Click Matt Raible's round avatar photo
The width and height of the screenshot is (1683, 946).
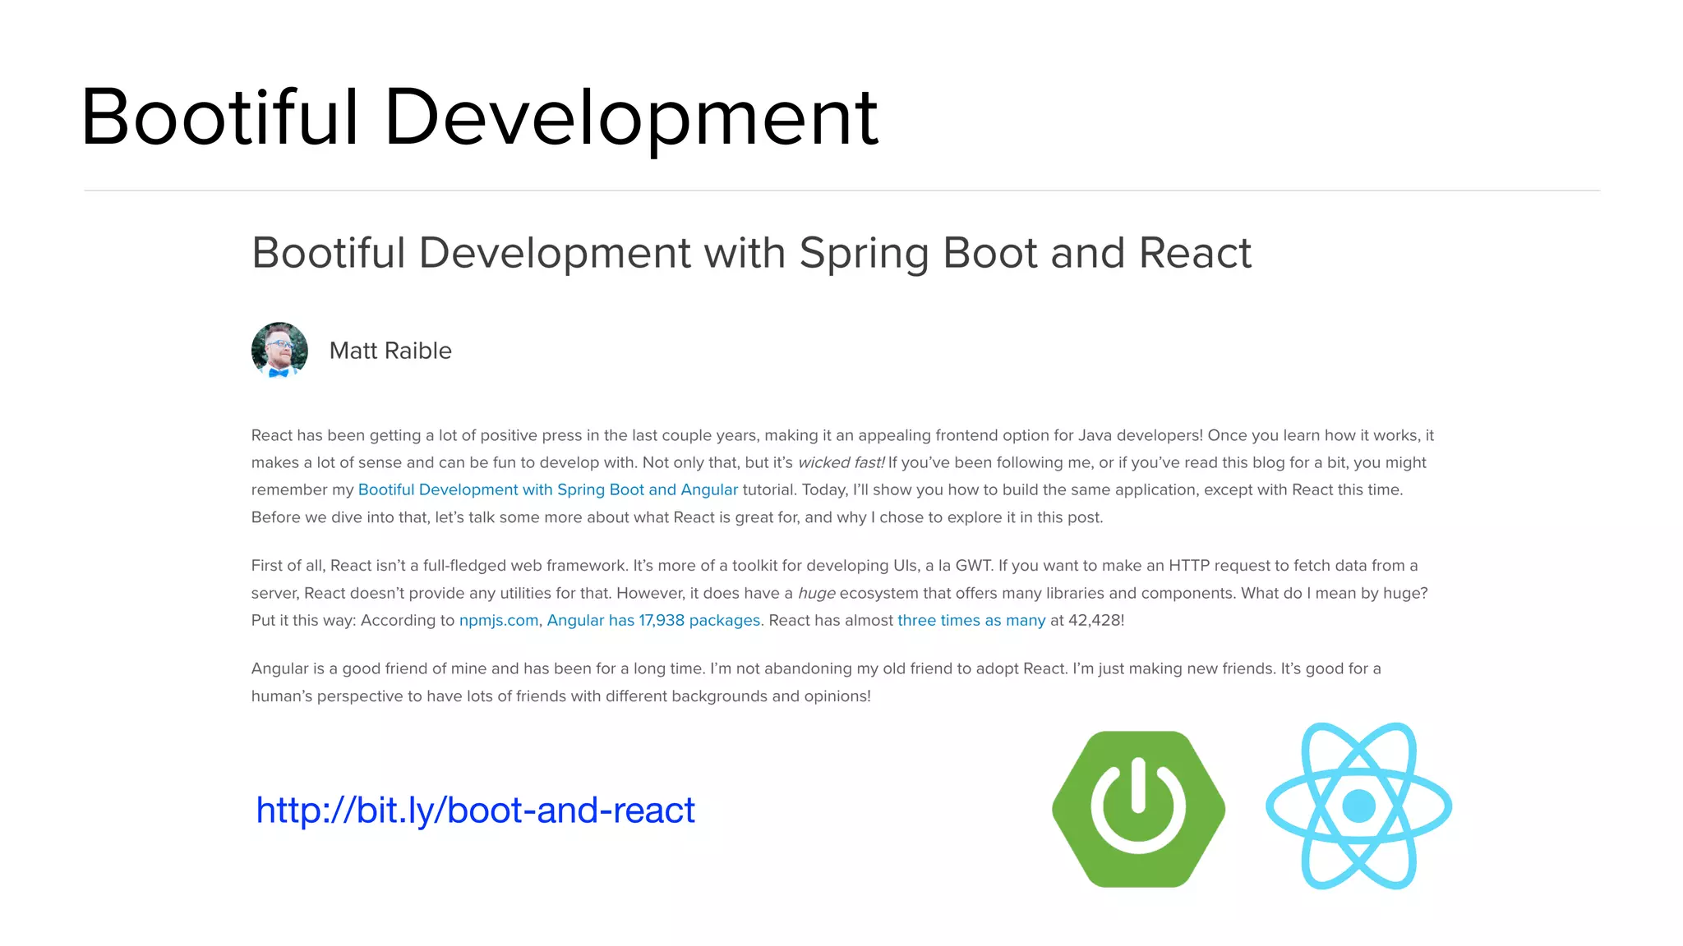point(279,351)
